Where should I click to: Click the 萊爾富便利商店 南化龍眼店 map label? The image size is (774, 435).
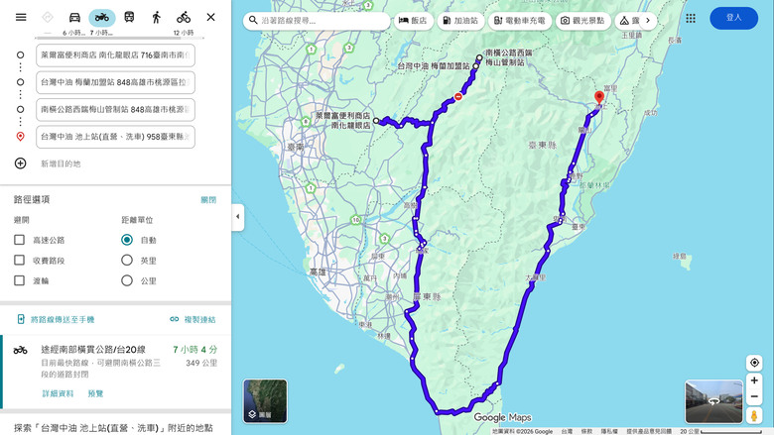point(343,120)
